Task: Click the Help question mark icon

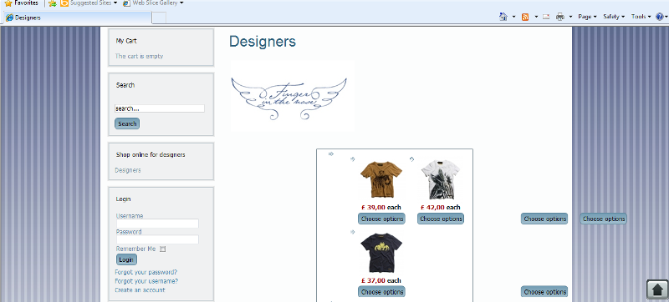Action: point(660,17)
